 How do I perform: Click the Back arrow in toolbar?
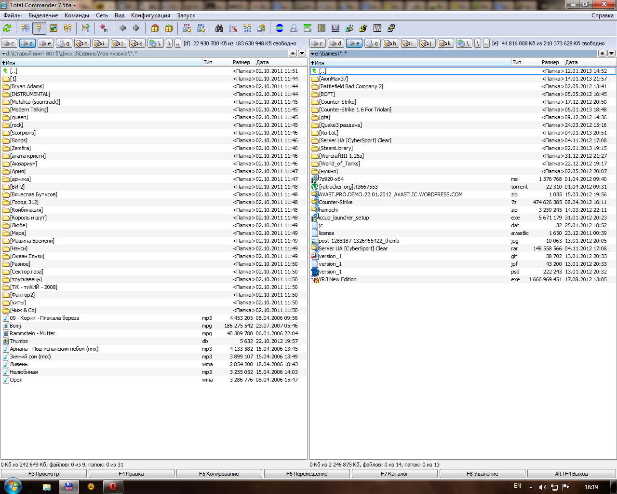click(x=122, y=28)
